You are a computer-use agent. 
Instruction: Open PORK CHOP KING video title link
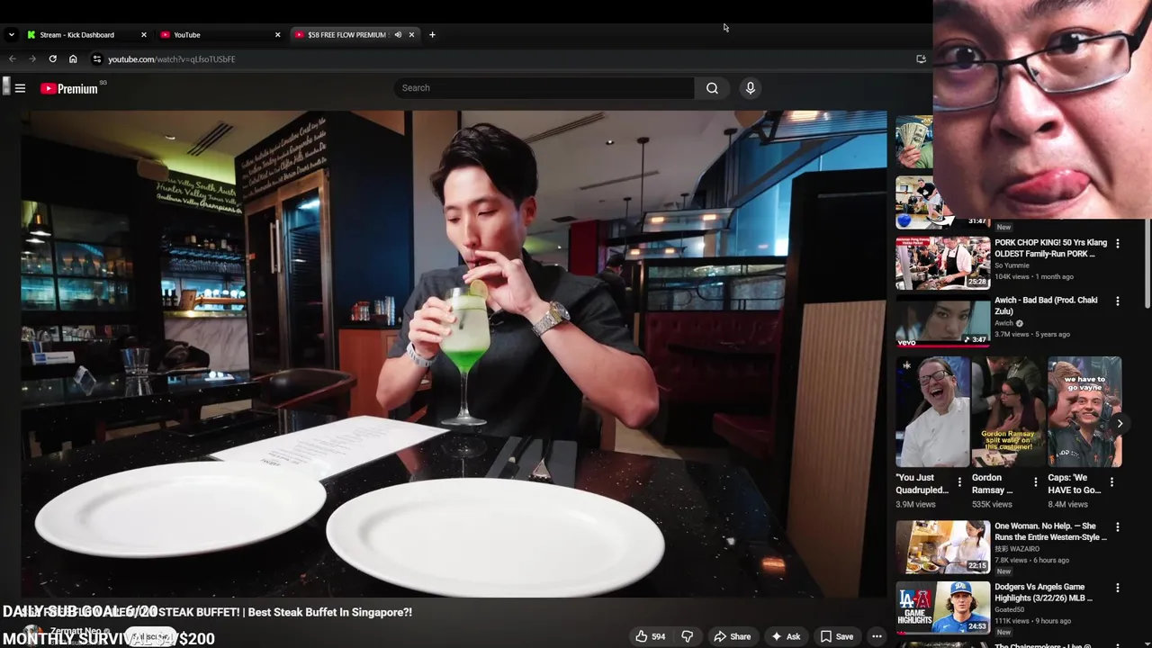tap(1050, 248)
